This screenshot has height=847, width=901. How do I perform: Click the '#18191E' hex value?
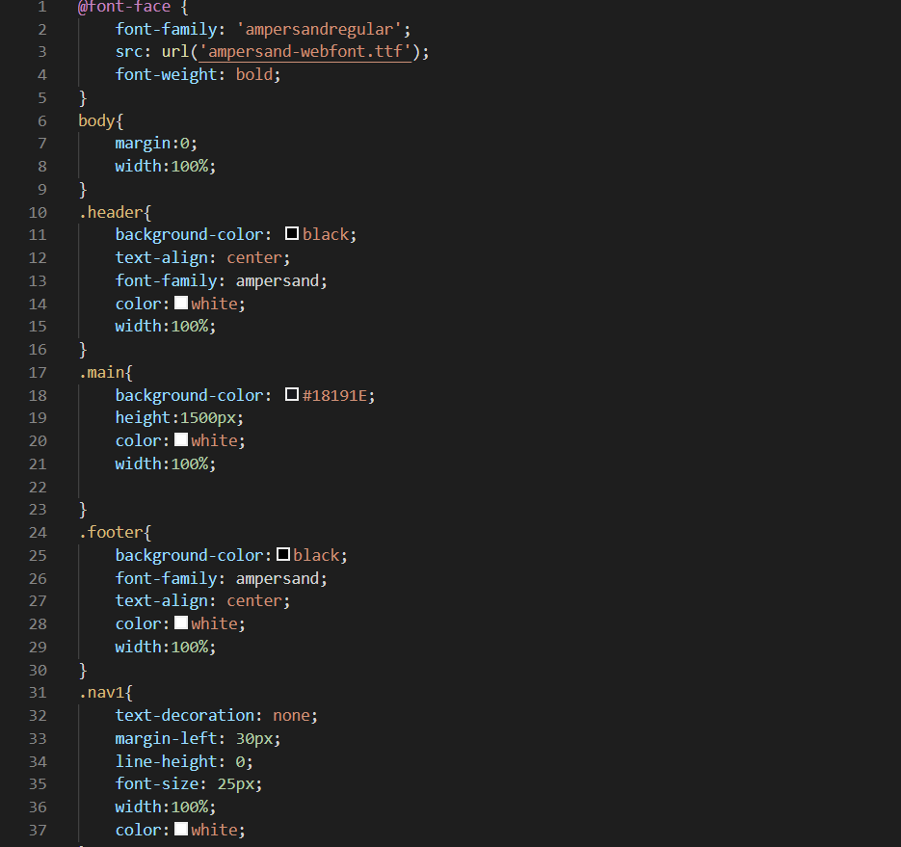point(334,396)
